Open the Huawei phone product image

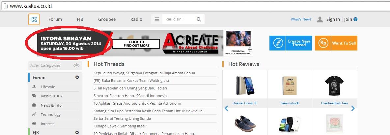245,85
